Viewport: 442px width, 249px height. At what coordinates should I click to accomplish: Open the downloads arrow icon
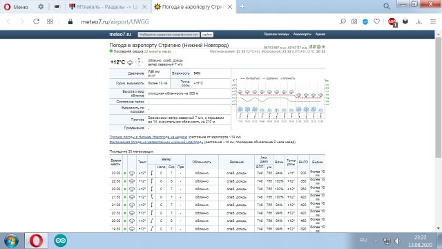tap(419, 21)
